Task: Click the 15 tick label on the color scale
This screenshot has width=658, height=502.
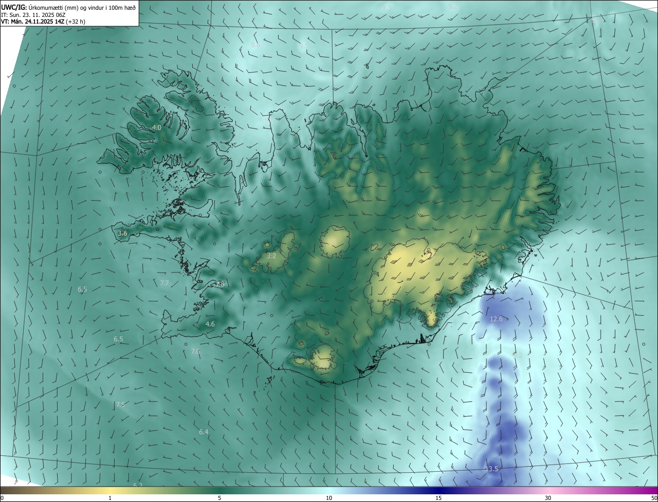Action: tap(438, 498)
